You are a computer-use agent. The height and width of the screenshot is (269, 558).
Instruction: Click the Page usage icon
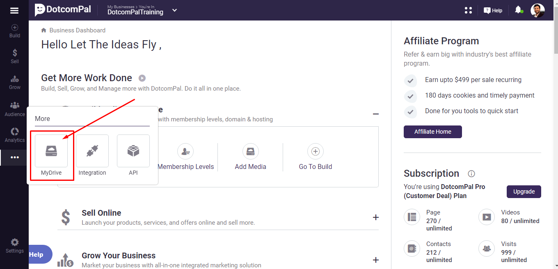point(412,217)
